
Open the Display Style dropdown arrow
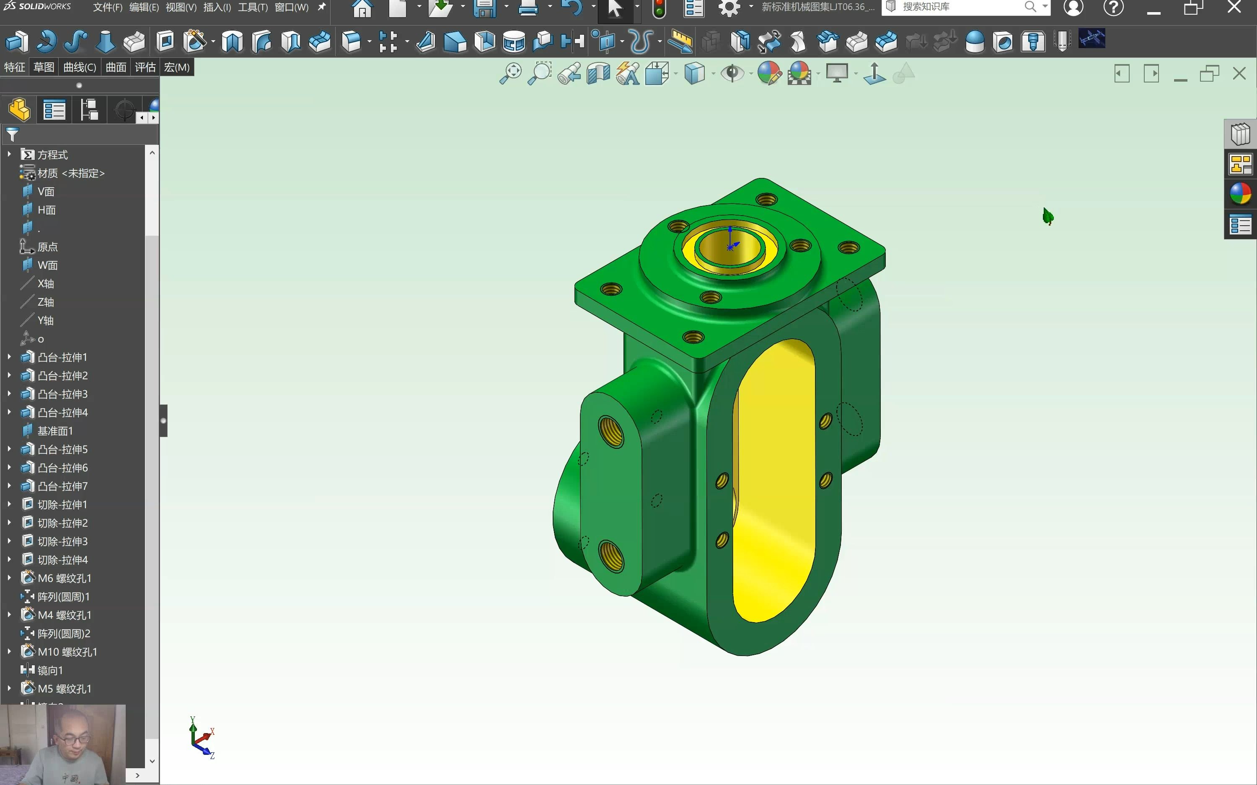713,74
